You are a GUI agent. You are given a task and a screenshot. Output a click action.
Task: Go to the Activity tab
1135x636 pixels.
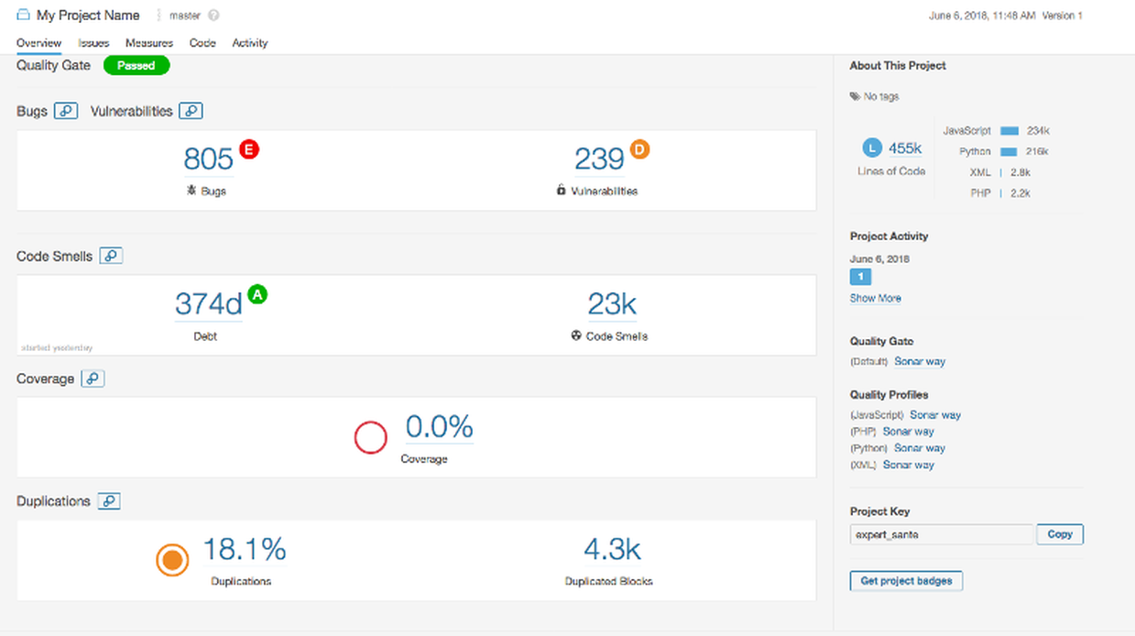[250, 43]
